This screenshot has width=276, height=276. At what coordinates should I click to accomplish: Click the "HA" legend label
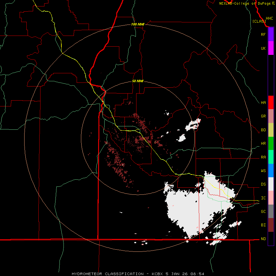pos(263,103)
